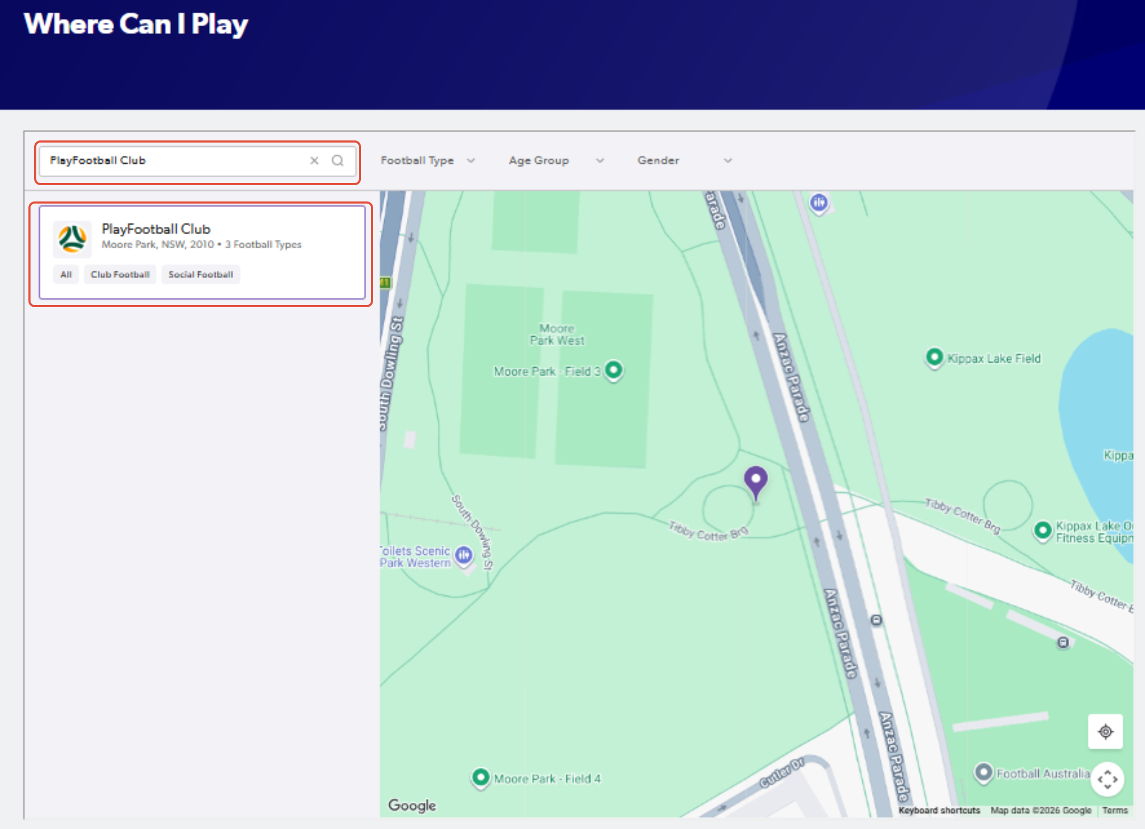Open the Age Group dropdown
Image resolution: width=1145 pixels, height=829 pixels.
click(556, 160)
